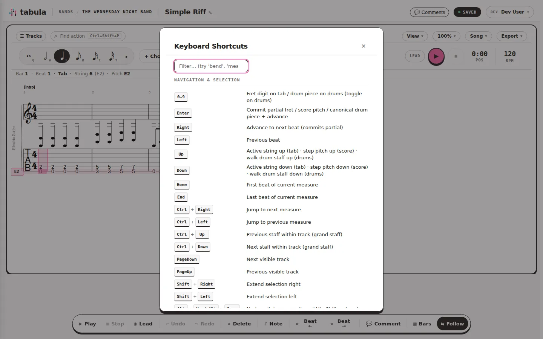
Task: Click the End key shortcut badge
Action: click(181, 197)
